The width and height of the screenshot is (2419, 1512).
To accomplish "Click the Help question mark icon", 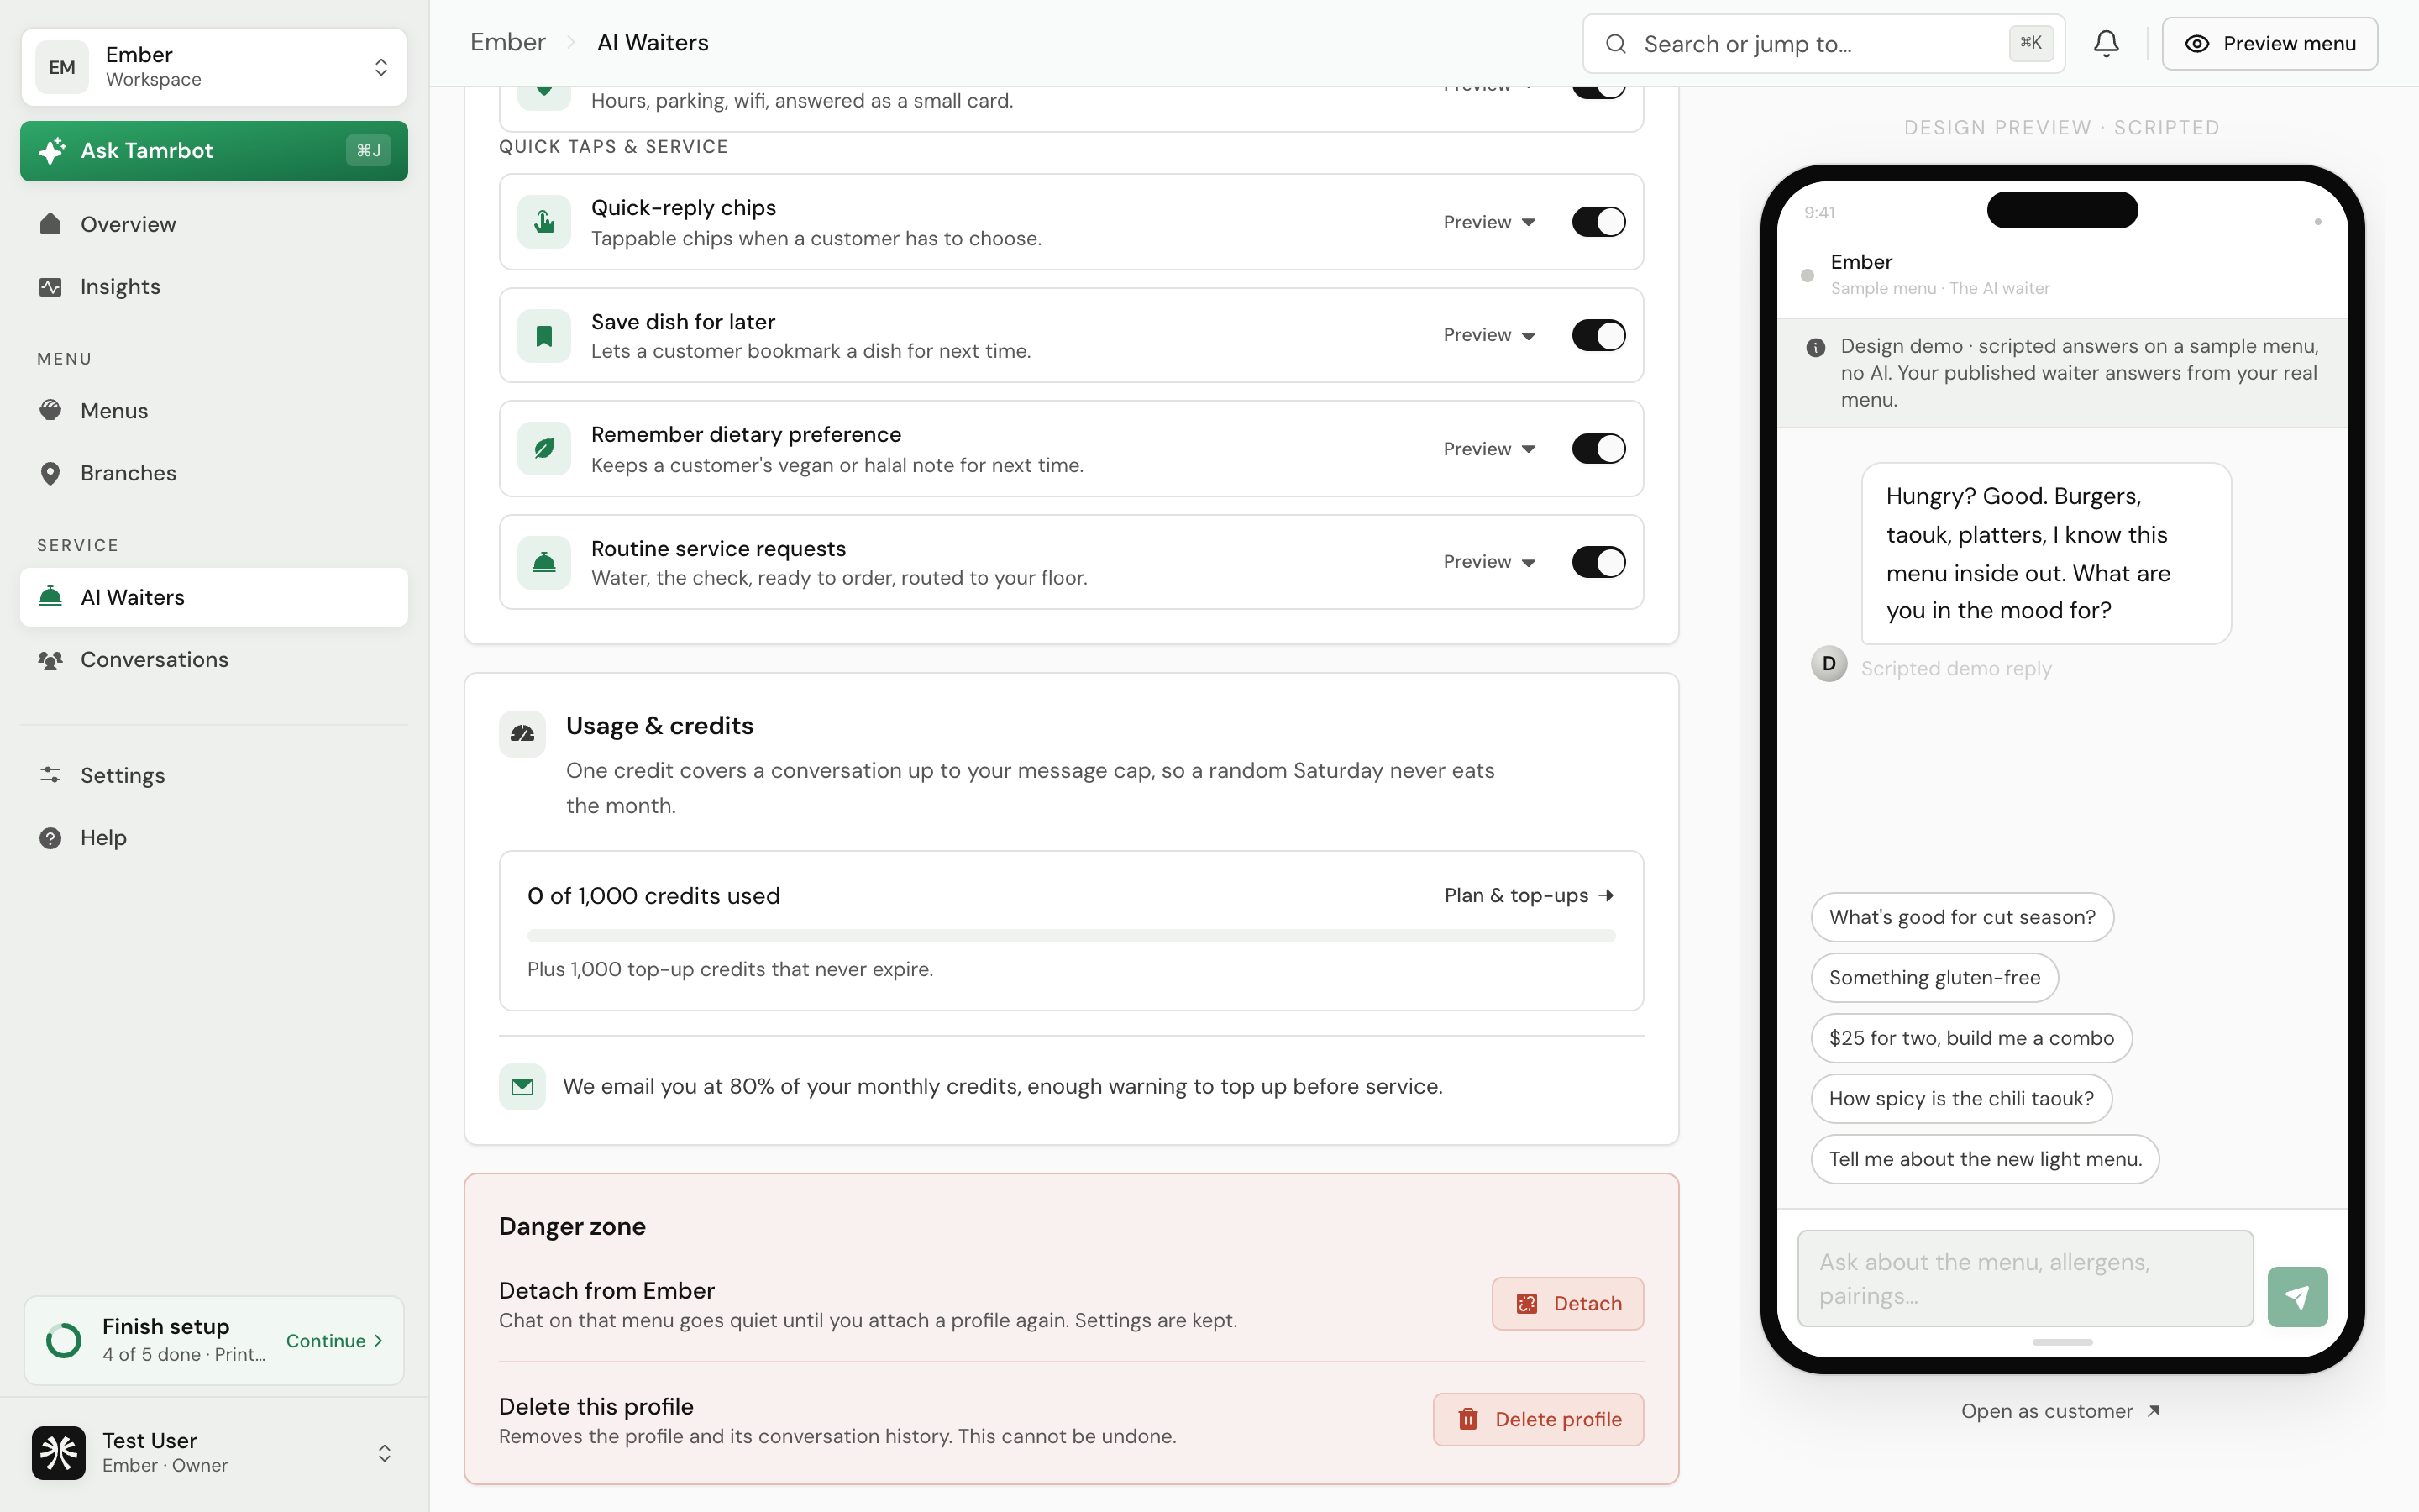I will [x=50, y=838].
